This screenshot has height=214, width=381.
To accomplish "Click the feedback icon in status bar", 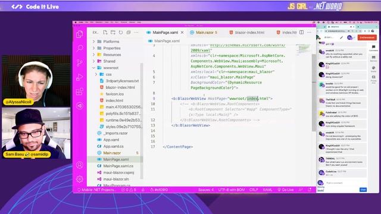I will 301,190.
